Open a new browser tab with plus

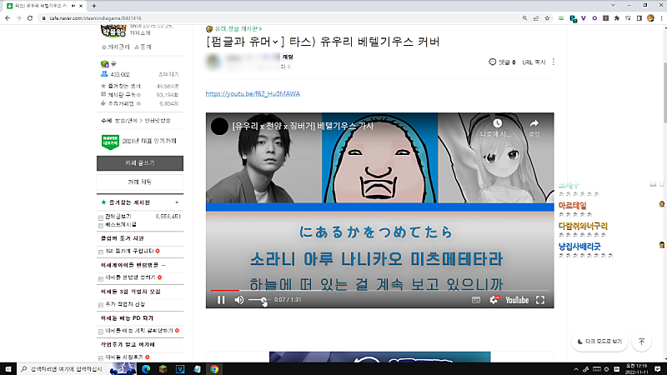coord(94,6)
